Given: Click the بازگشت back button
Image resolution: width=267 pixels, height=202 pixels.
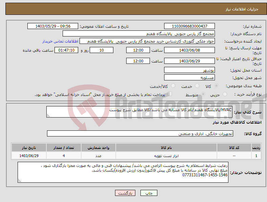Looking at the screenshot, I should click(x=125, y=193).
